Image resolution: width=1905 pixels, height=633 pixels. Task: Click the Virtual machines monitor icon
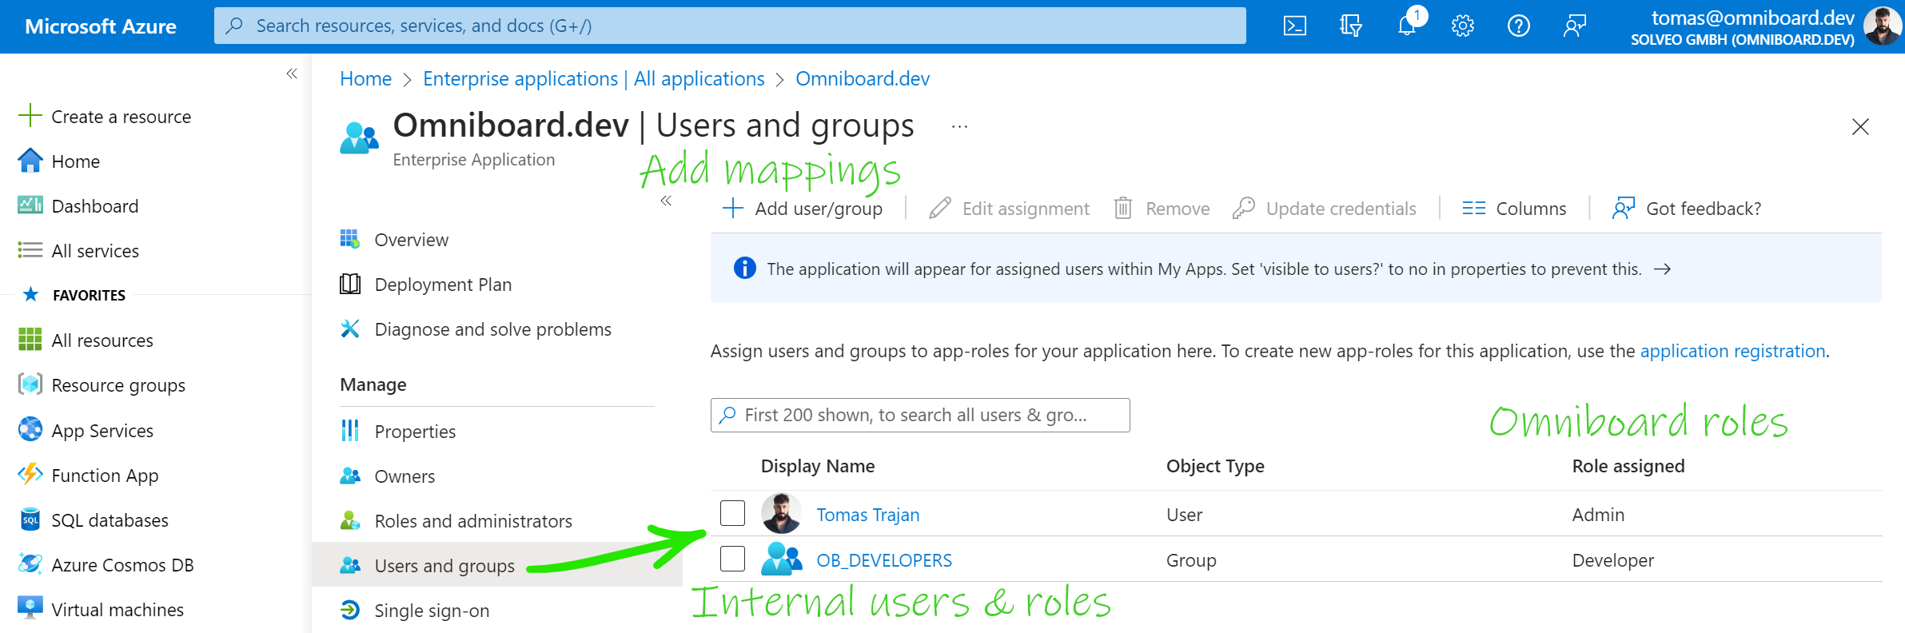tap(30, 608)
